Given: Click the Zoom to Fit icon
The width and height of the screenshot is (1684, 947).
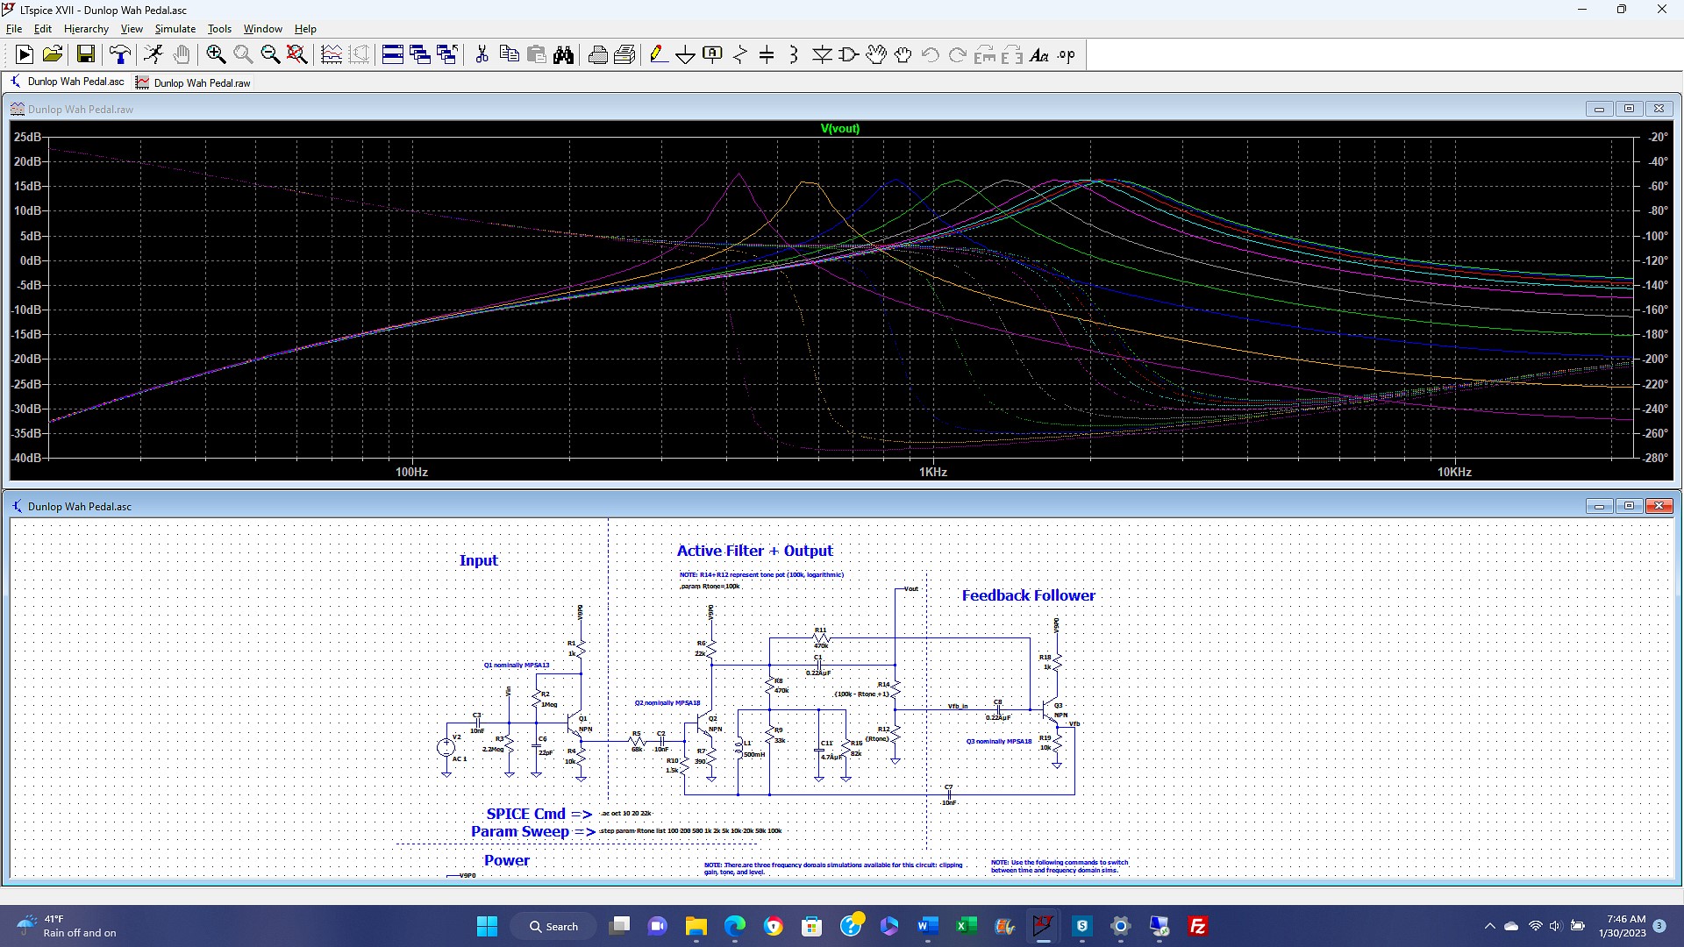Looking at the screenshot, I should tap(297, 55).
